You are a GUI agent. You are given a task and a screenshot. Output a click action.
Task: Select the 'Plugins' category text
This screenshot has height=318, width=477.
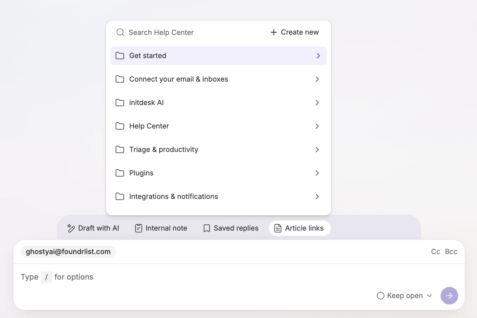141,173
